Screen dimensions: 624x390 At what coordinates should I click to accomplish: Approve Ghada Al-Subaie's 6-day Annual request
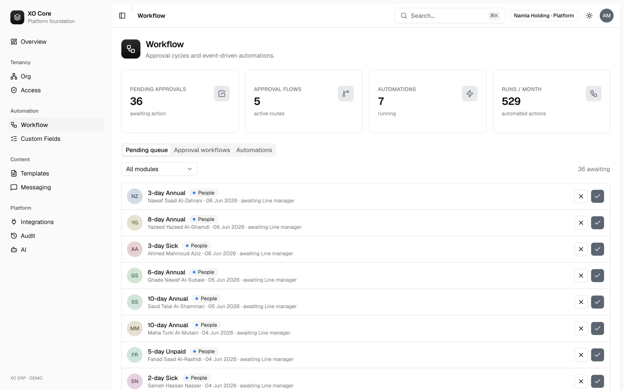point(597,276)
